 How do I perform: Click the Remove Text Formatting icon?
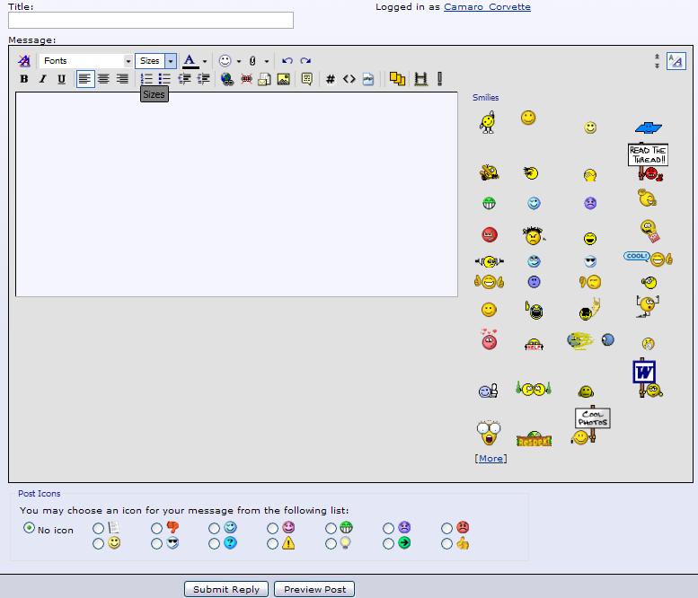24,60
